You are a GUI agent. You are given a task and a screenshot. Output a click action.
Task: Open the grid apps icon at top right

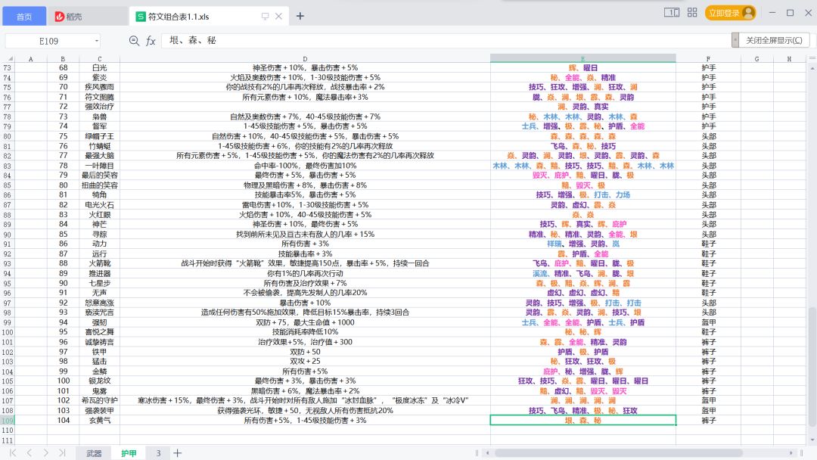pos(692,13)
